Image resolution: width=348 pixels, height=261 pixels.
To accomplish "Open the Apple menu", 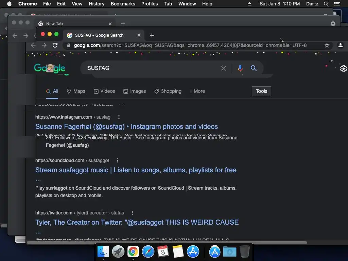I will [x=9, y=4].
